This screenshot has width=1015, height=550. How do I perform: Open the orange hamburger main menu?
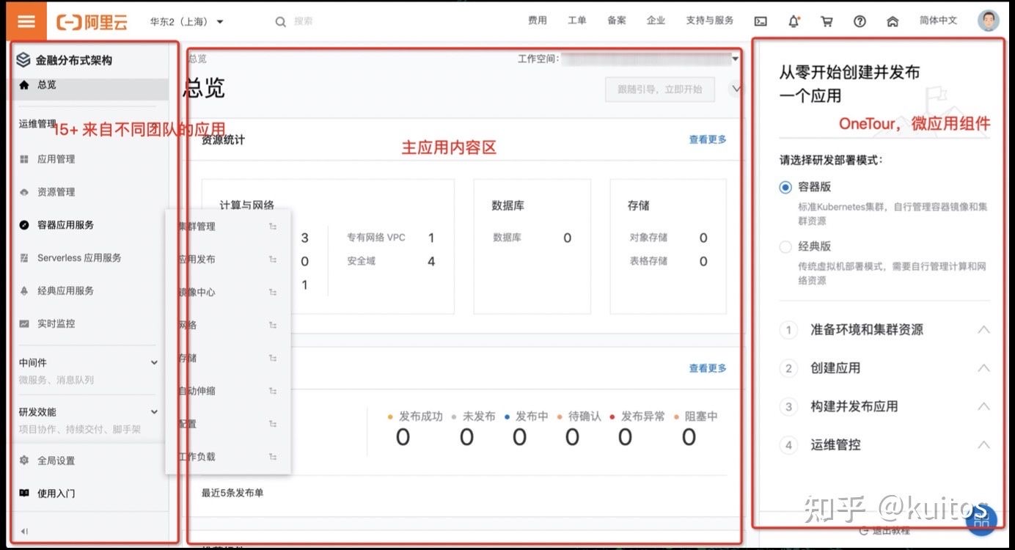[x=26, y=21]
